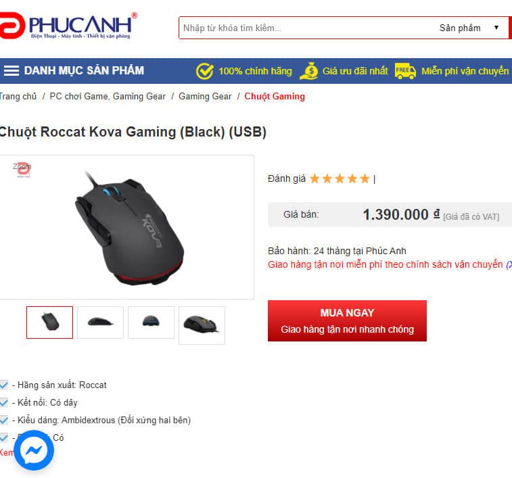Select the fourth mouse thumbnail image
Screen dimensions: 512x478
point(202,325)
